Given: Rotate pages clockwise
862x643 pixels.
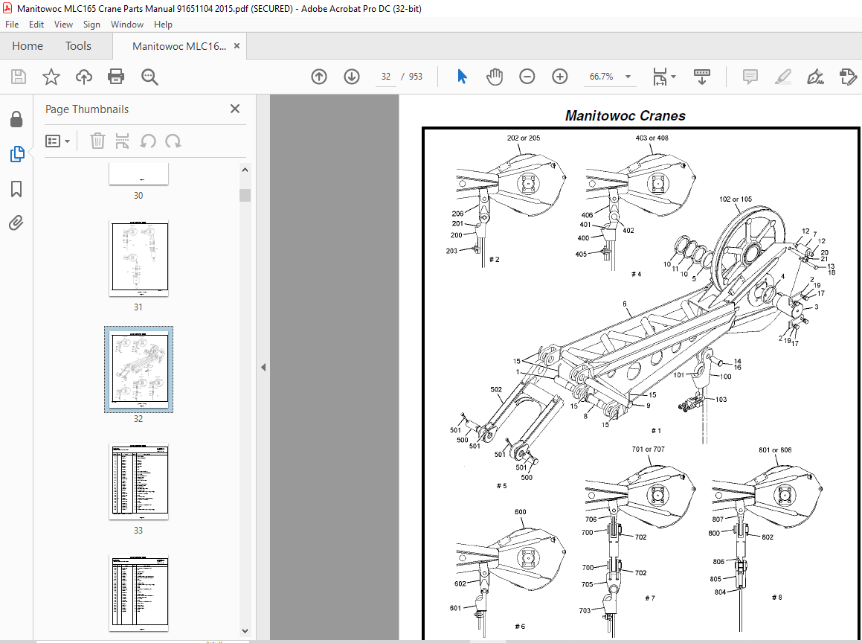Looking at the screenshot, I should coord(173,141).
